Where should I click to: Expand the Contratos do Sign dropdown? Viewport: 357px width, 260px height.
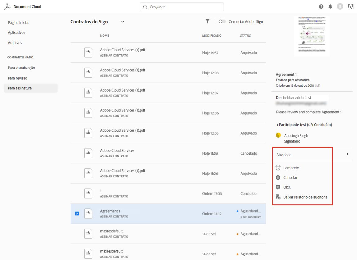point(123,22)
